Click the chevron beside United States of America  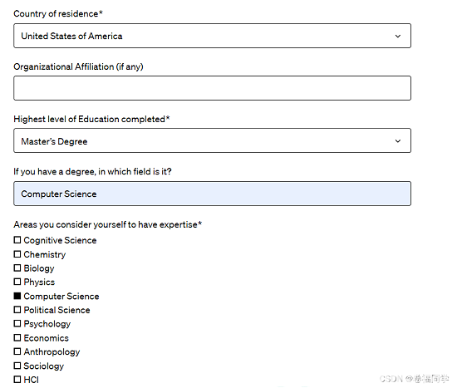pos(398,37)
